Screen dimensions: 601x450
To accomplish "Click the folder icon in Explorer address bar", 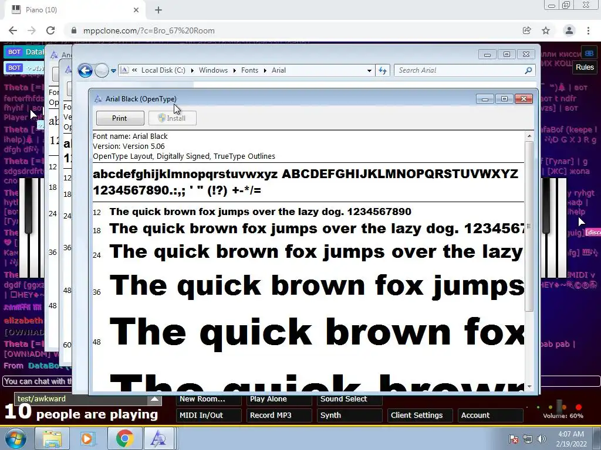I will [124, 70].
